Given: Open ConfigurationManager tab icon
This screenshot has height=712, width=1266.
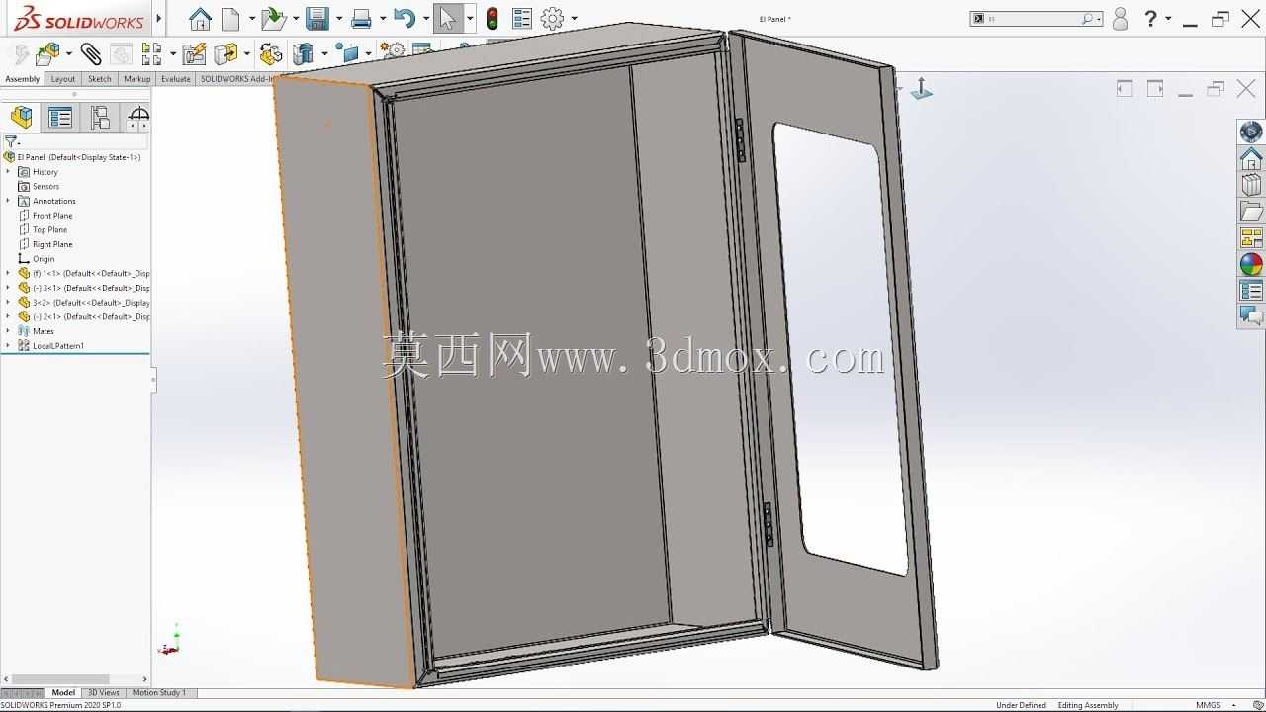Looking at the screenshot, I should pyautogui.click(x=100, y=118).
